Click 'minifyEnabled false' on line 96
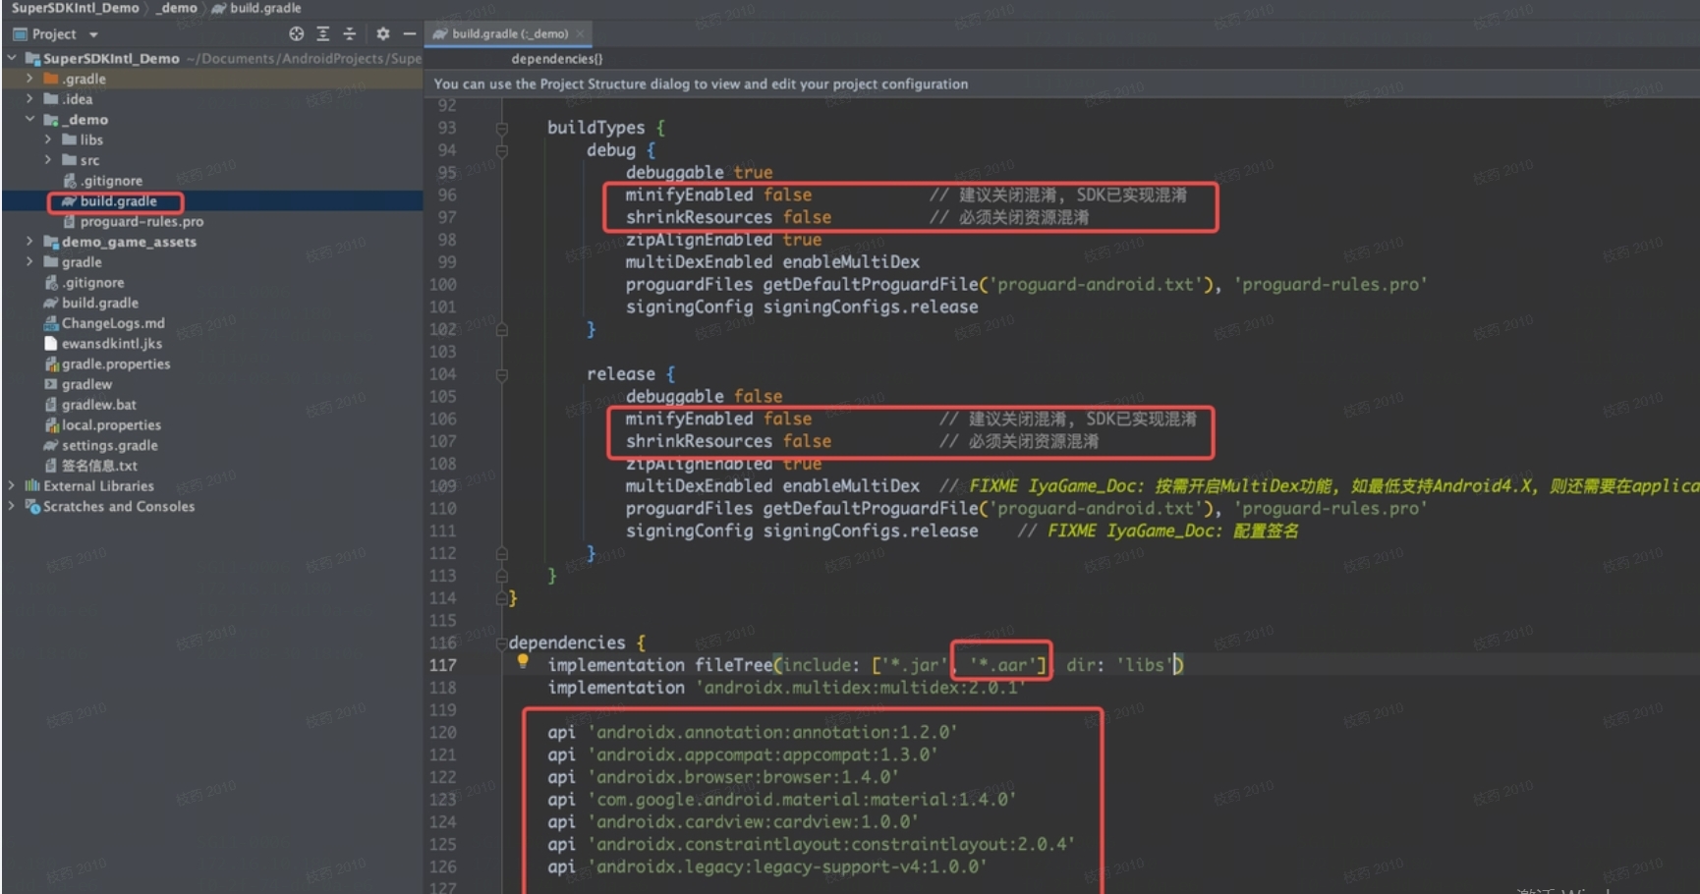The height and width of the screenshot is (894, 1700). 718,195
